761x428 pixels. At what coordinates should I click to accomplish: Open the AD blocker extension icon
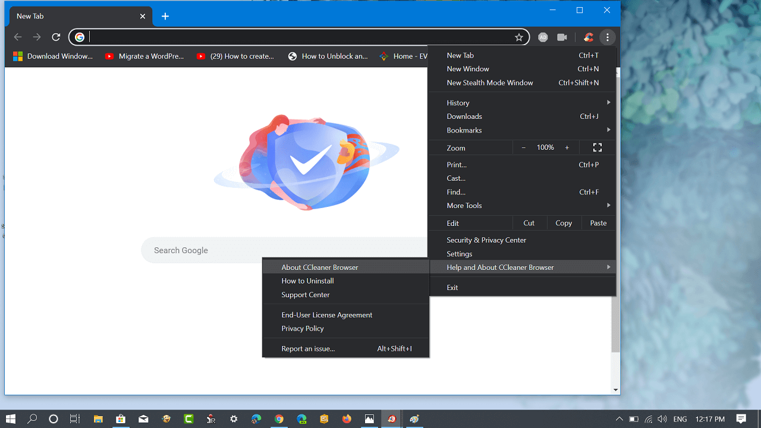point(543,37)
